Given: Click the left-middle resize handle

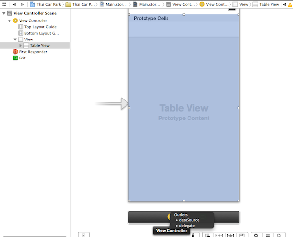Looking at the screenshot, I should [129, 108].
